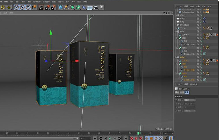This screenshot has width=219, height=140.
Task: Open the 显示 dropdown in object properties
Action: pos(190,100)
